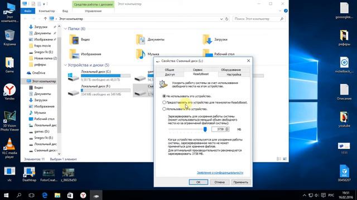Open the address bar history dropdown
357x200 pixels.
pos(221,19)
